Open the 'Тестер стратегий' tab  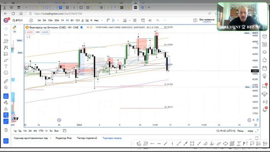coord(87,138)
